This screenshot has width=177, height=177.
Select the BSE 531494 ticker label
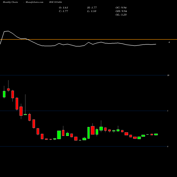point(56,2)
